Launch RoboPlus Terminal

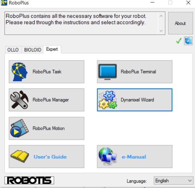(x=135, y=72)
